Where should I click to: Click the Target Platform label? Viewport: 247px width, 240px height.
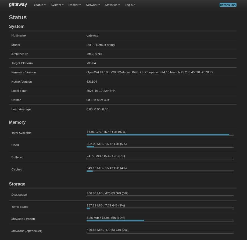[x=22, y=63]
